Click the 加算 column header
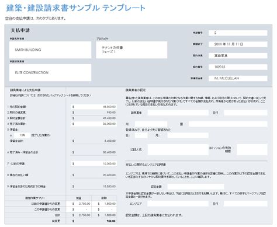The height and width of the screenshot is (227, 277). (x=78, y=198)
